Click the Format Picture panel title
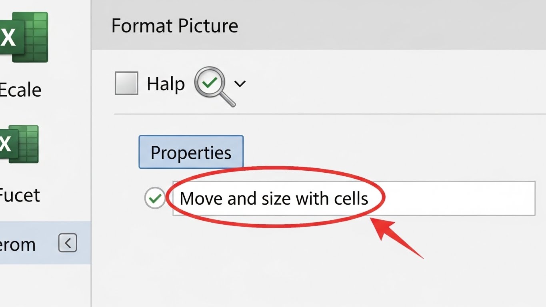Screen dimensions: 546x307 (175, 26)
